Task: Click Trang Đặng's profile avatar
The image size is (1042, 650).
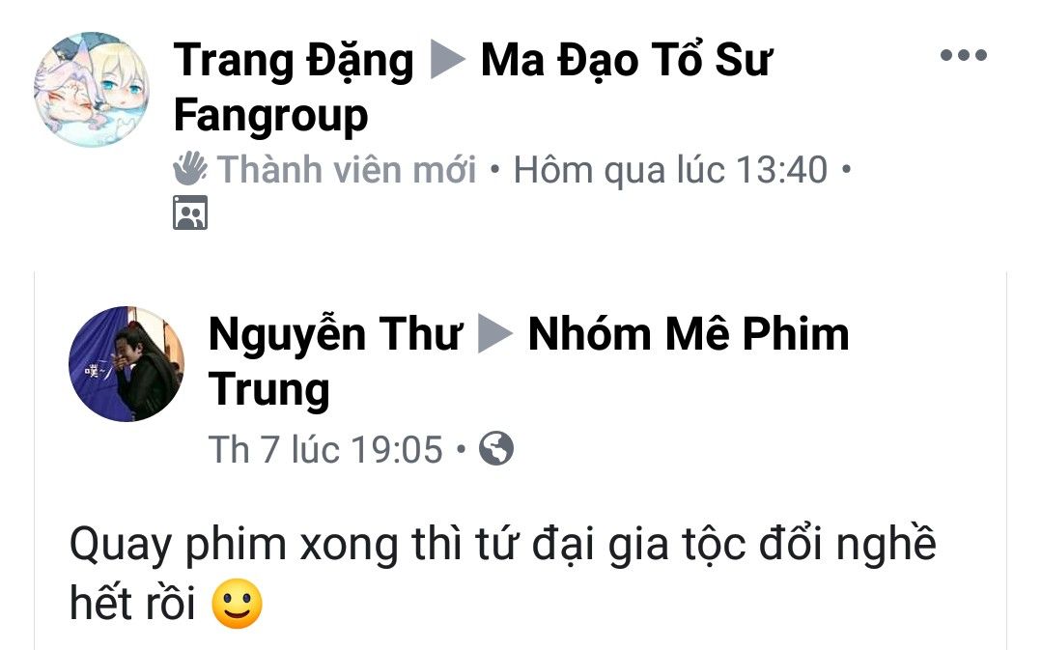Action: tap(92, 89)
